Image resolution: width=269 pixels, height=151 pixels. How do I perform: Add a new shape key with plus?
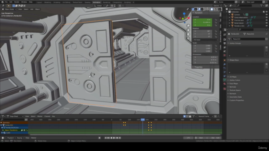[x=266, y=64]
